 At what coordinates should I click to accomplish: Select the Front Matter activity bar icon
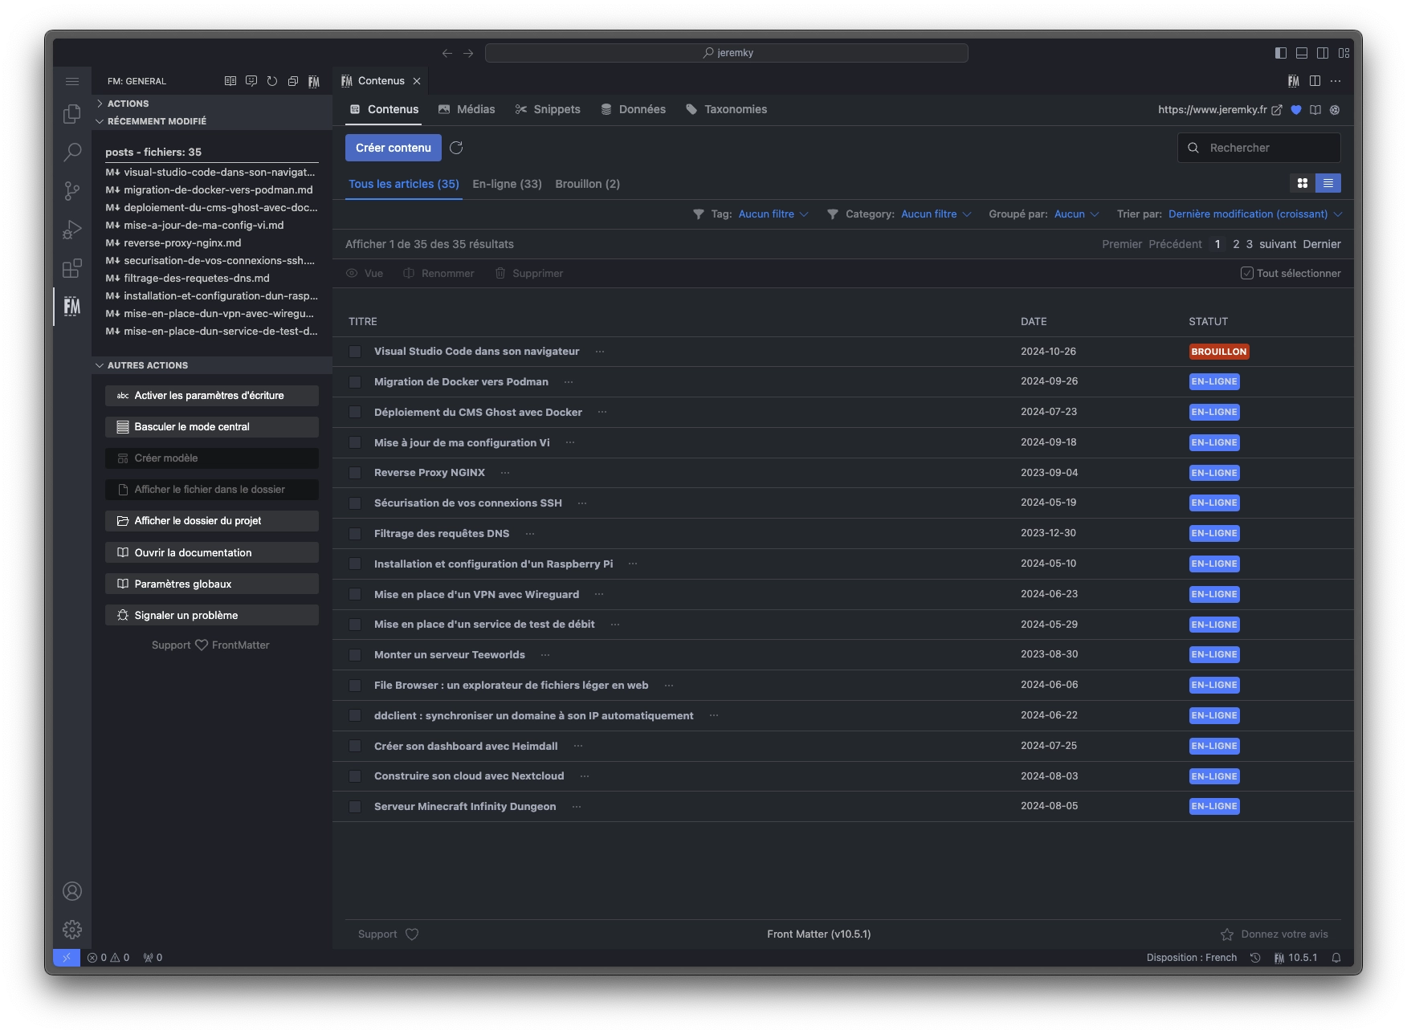coord(72,307)
